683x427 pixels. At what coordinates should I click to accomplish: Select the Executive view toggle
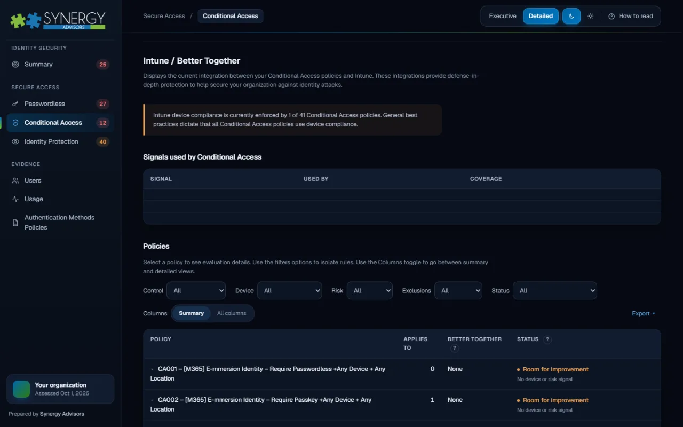click(x=503, y=16)
